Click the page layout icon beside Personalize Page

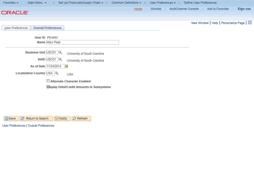click(250, 23)
